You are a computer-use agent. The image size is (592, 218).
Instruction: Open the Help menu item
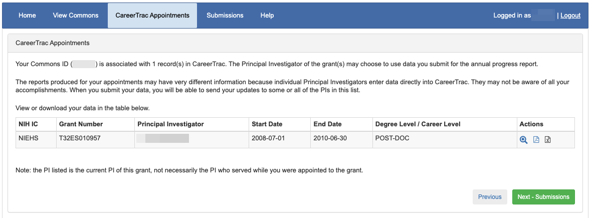267,16
